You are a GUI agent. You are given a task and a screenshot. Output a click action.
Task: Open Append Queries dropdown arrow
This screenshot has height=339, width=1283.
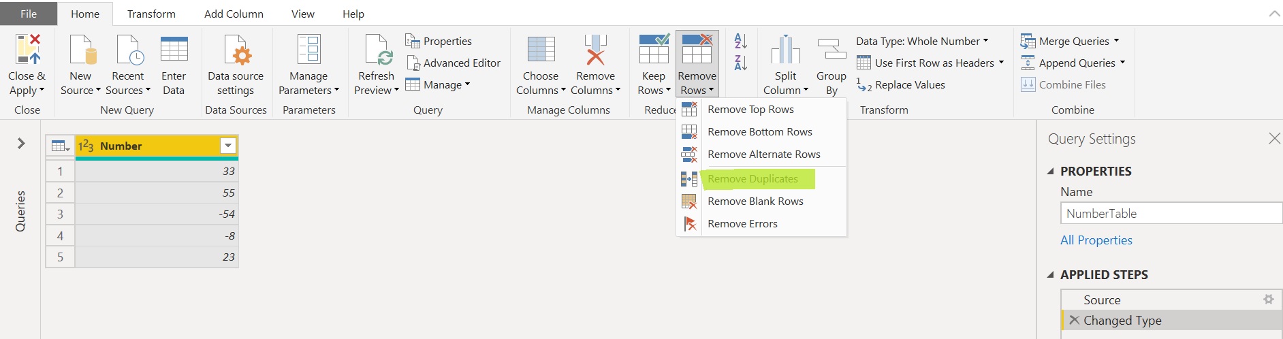[1122, 63]
